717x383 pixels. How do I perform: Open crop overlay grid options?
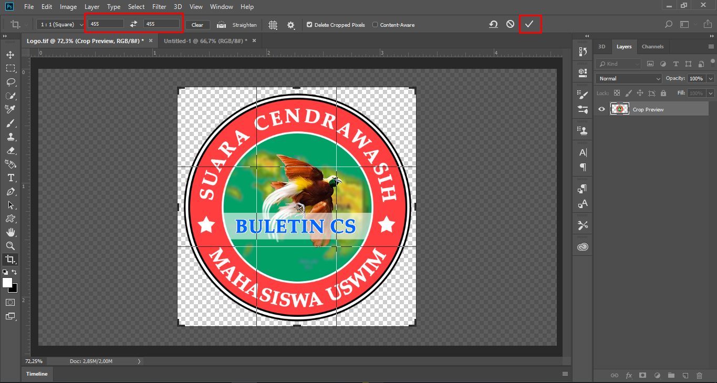pyautogui.click(x=273, y=25)
